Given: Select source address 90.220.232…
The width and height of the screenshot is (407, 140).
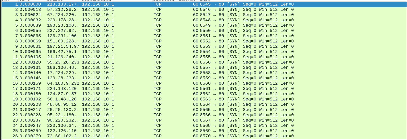Looking at the screenshot, I should point(63,120).
